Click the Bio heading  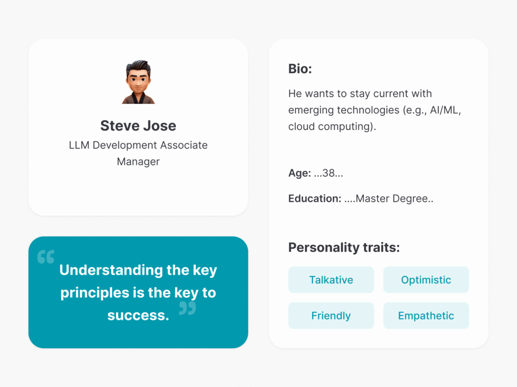coord(300,69)
